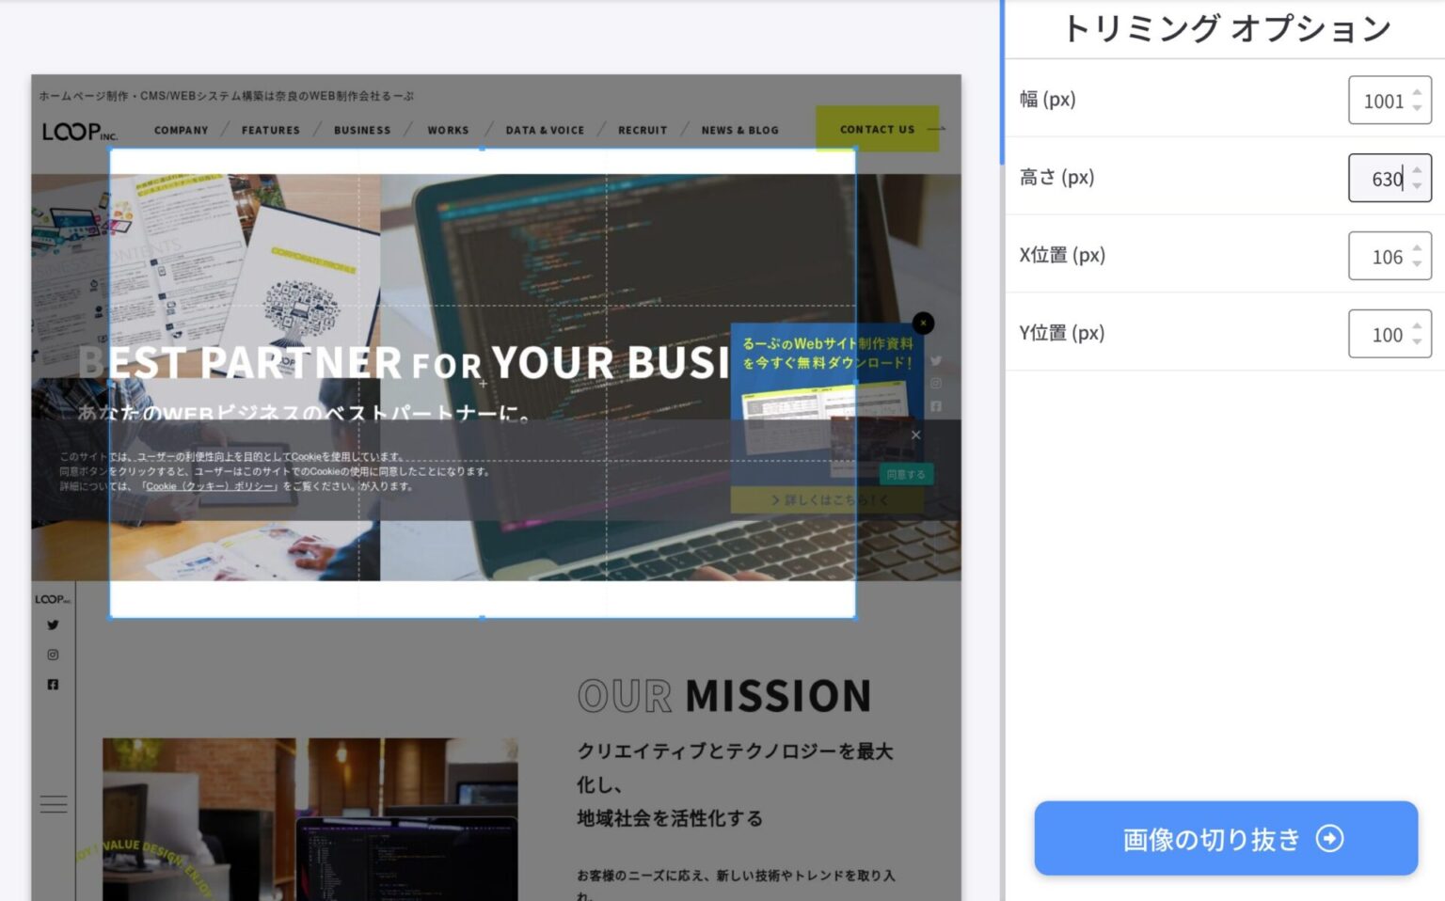Click the Instagram icon in the left sidebar
Screen dimensions: 1445x901
pos(53,655)
